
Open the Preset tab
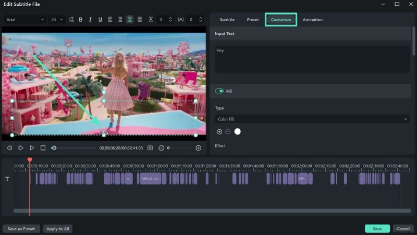[253, 19]
